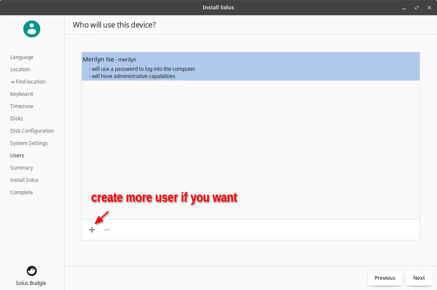Click the 'will use a password' line

(x=142, y=69)
